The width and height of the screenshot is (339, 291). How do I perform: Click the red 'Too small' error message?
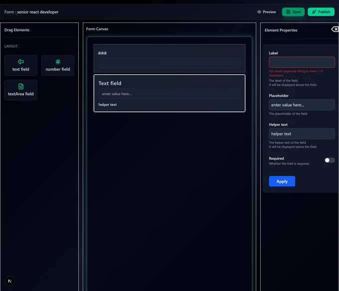point(296,73)
